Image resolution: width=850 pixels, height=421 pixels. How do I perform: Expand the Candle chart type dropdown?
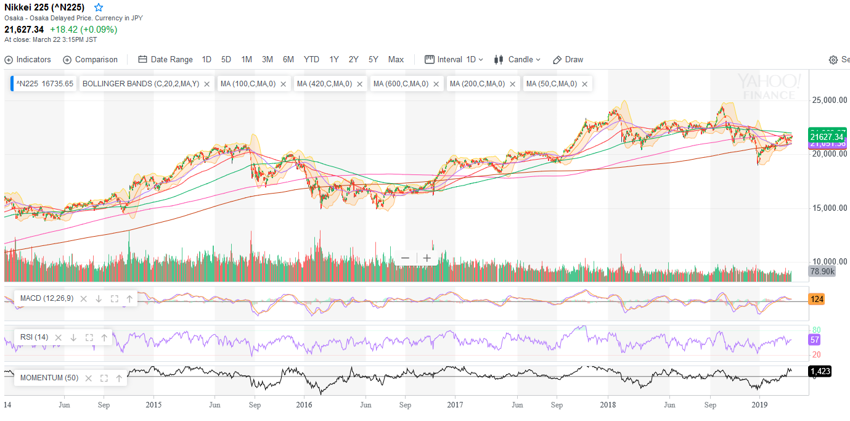(x=517, y=60)
